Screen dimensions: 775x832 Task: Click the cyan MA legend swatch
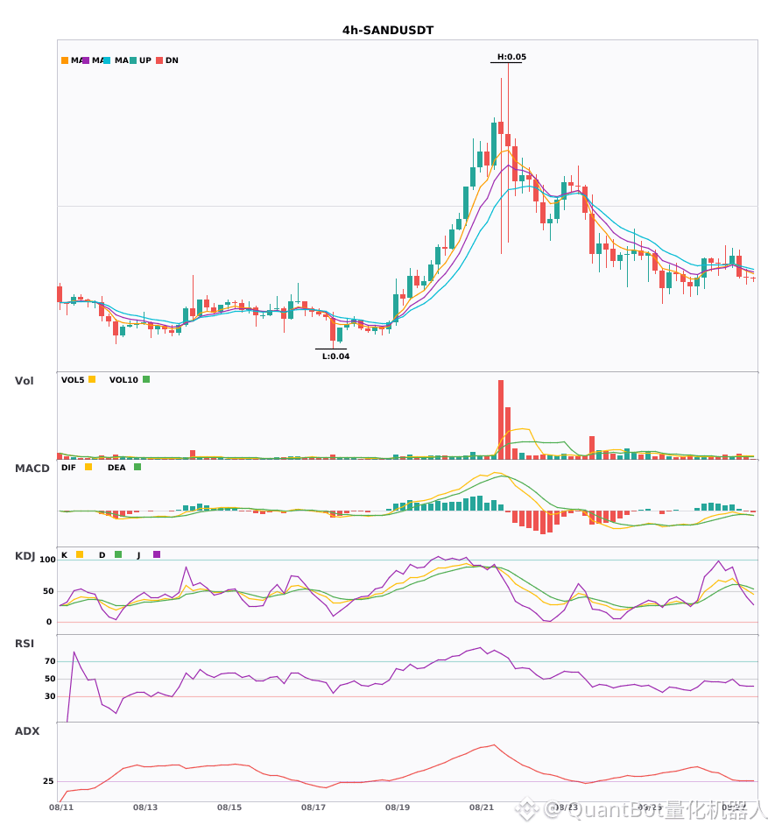[x=107, y=60]
